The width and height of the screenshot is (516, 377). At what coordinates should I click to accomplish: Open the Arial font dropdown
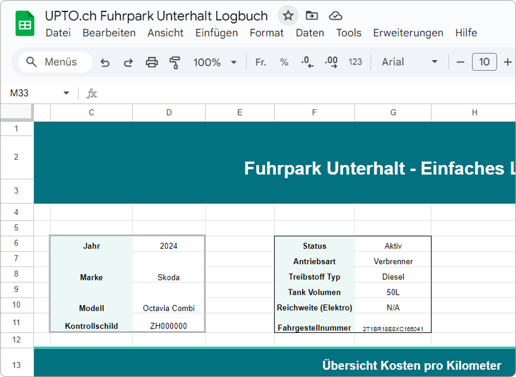pyautogui.click(x=409, y=62)
